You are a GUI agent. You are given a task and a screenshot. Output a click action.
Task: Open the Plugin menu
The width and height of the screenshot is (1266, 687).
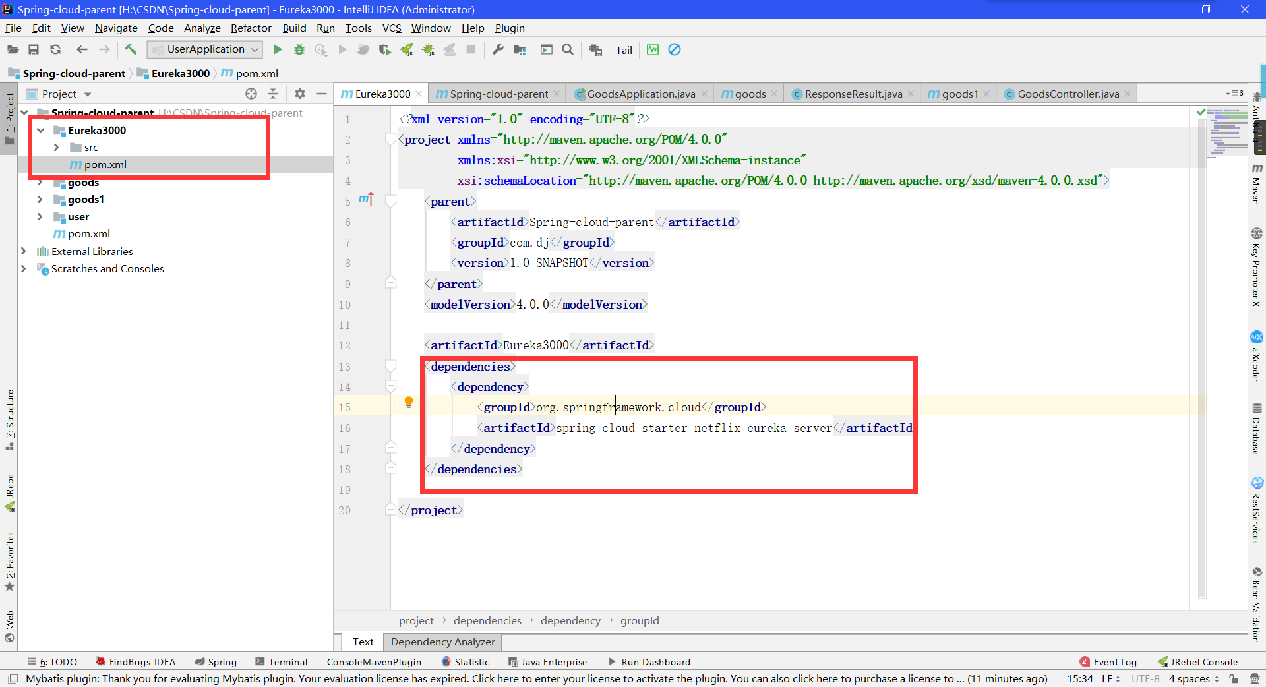click(510, 28)
